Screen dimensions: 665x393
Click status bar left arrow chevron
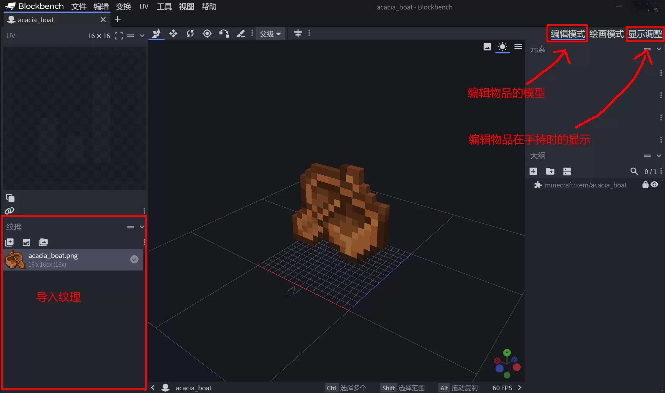[x=153, y=388]
